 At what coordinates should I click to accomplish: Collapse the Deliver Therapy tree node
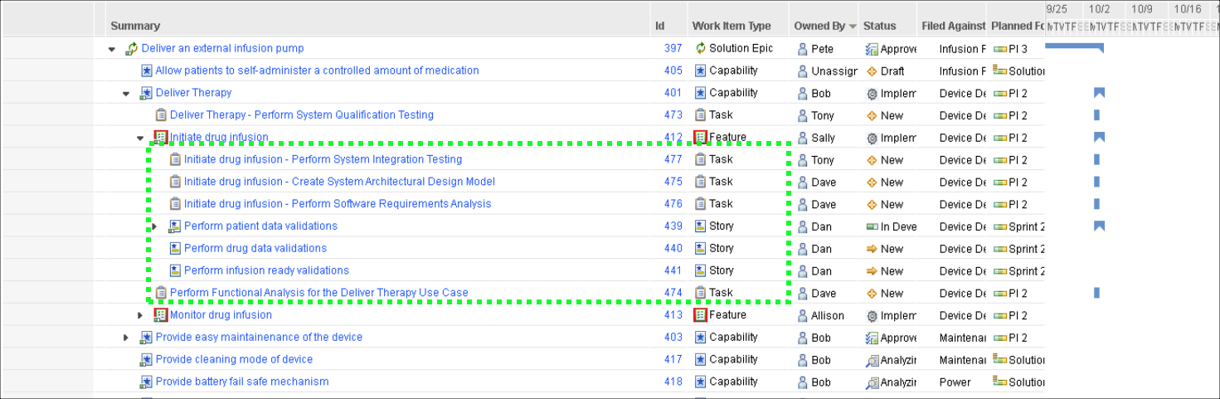point(126,94)
